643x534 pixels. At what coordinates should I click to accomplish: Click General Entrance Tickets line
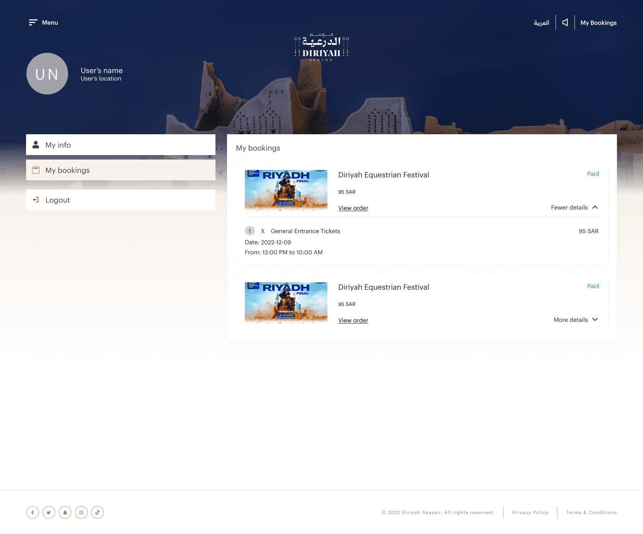(305, 231)
